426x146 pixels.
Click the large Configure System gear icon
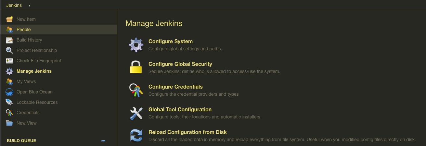pos(136,45)
